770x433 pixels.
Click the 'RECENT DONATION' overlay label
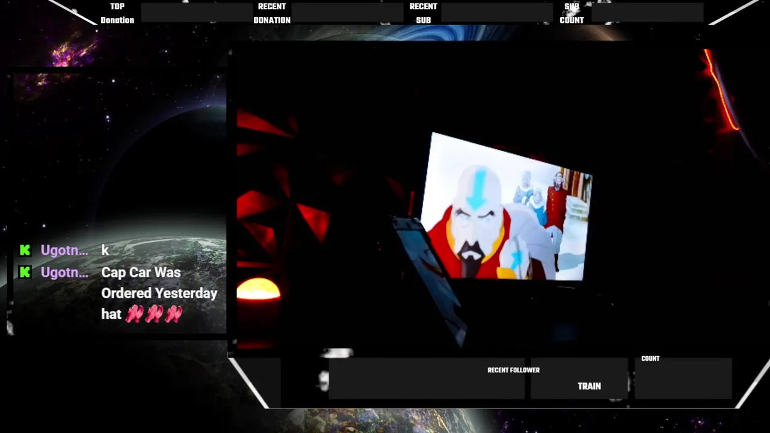coord(272,13)
